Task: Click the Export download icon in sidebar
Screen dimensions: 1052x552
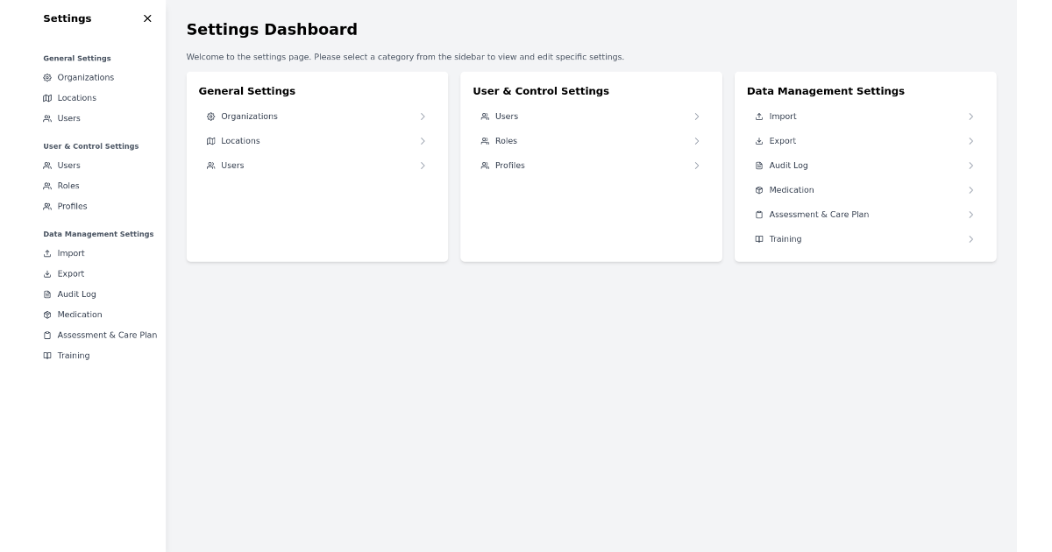Action: (x=46, y=273)
